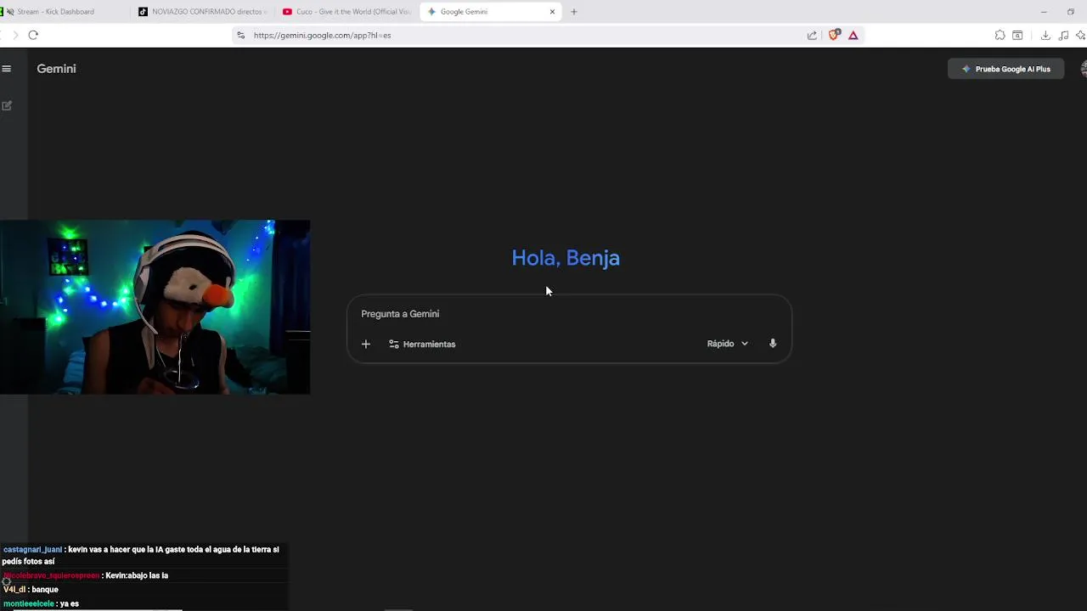Switch to the Stream - Kick Dashboard tab
1087x611 pixels.
[64, 12]
